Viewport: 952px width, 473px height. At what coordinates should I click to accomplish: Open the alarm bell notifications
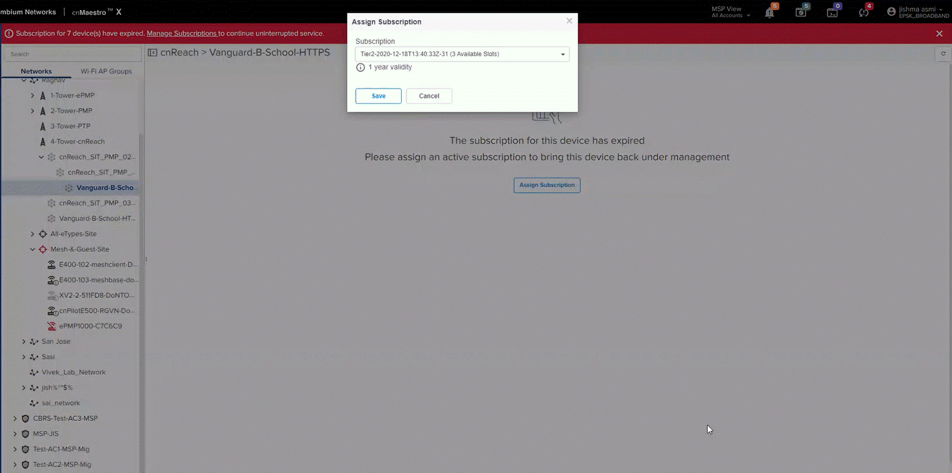(x=770, y=13)
